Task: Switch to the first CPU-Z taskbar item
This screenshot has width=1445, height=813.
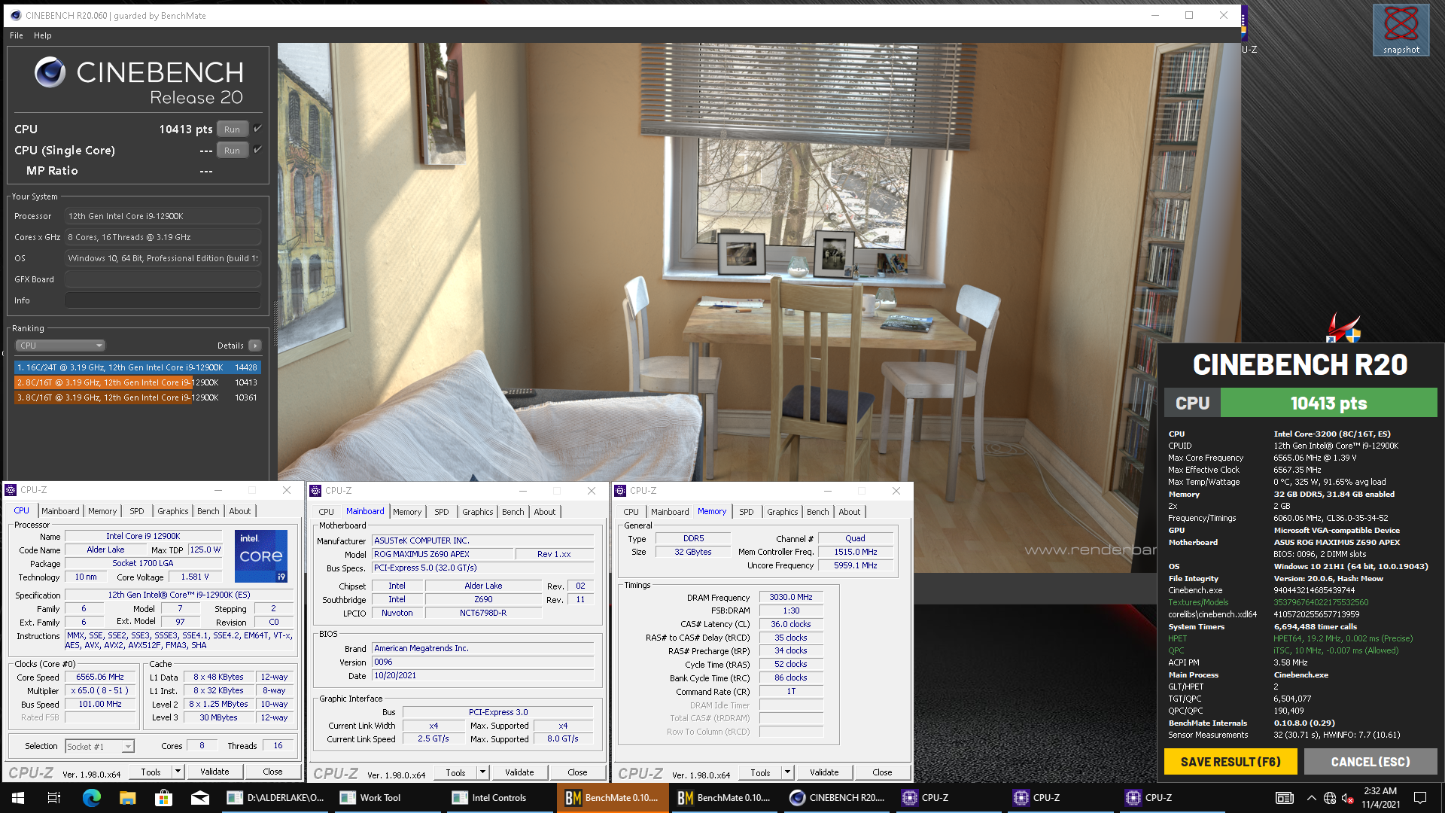Action: [x=949, y=797]
